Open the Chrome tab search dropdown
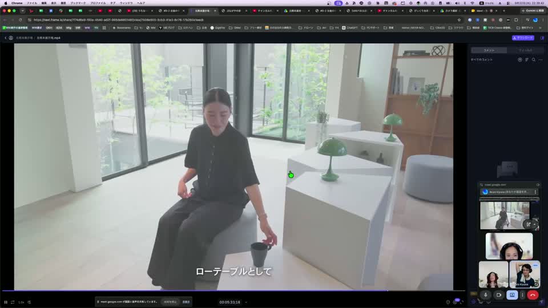This screenshot has height=308, width=548. coord(22,11)
